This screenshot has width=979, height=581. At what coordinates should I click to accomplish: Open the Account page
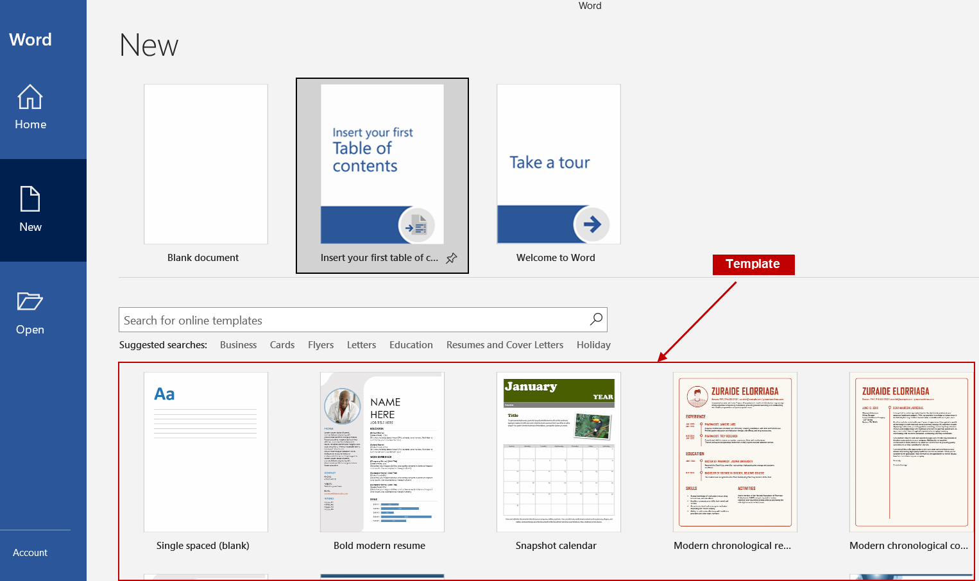click(x=30, y=553)
